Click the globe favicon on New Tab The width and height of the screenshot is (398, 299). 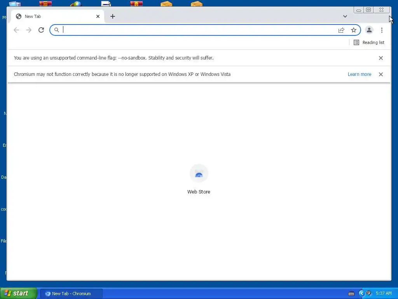point(19,16)
